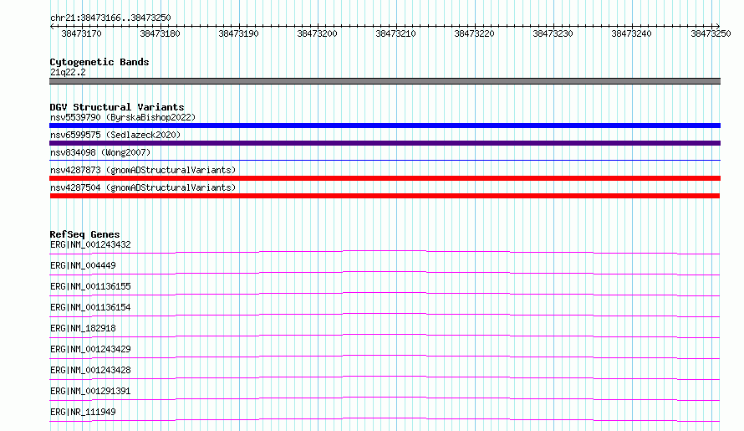Click the magenta intron line of ERG|NM_182918
This screenshot has width=744, height=431.
coord(385,335)
